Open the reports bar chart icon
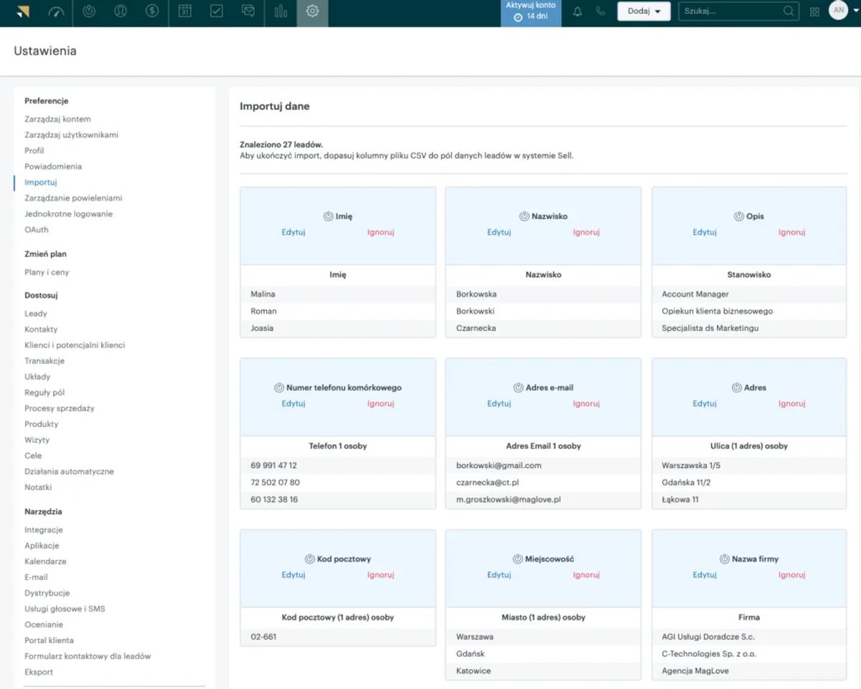861x689 pixels. 281,11
